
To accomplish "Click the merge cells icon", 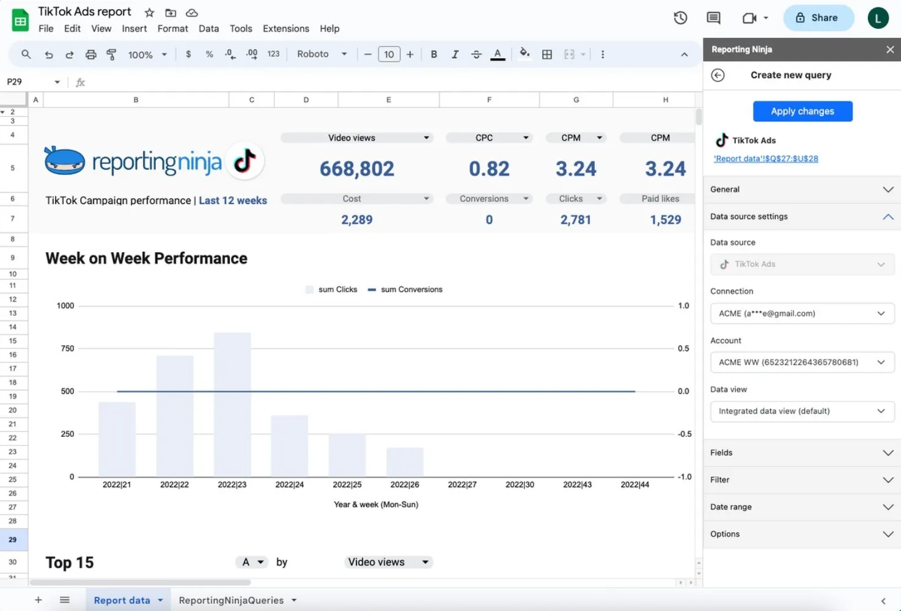I will tap(569, 54).
